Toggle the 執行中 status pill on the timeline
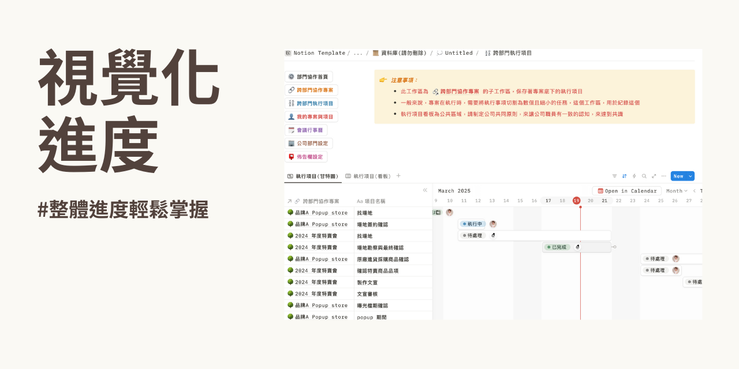The image size is (739, 369). click(472, 224)
